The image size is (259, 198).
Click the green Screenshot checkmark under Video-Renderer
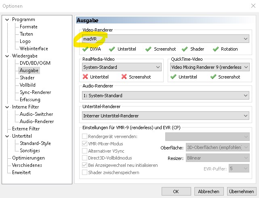tap(148, 49)
